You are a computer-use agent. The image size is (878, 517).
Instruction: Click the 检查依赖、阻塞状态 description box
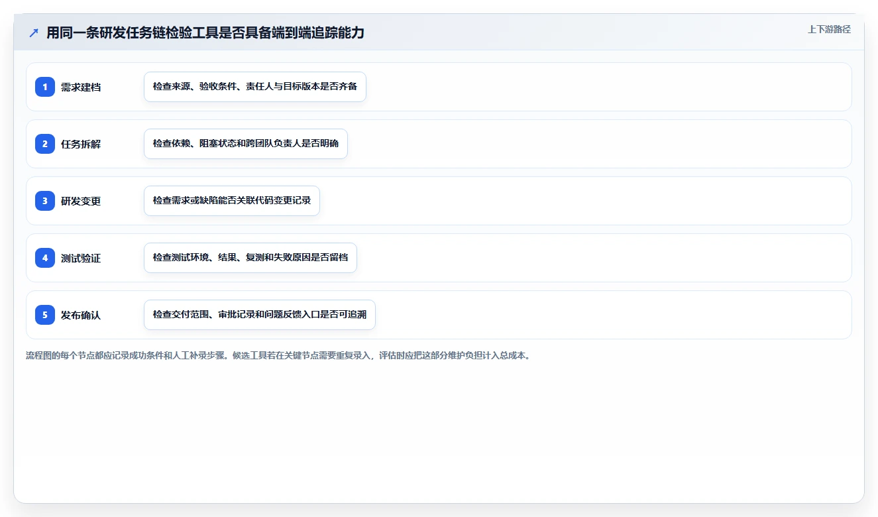pyautogui.click(x=246, y=144)
